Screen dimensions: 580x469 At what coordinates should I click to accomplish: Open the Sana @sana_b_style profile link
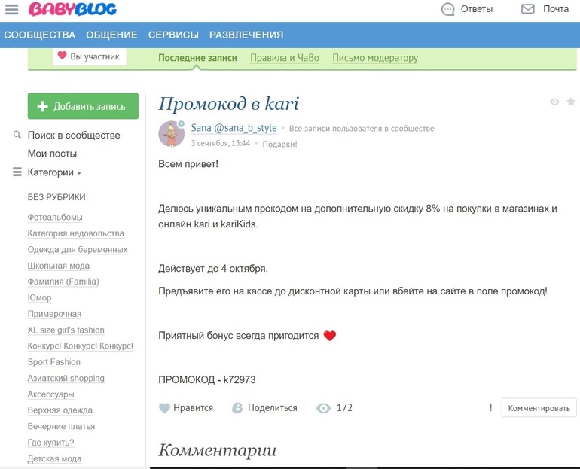click(234, 128)
